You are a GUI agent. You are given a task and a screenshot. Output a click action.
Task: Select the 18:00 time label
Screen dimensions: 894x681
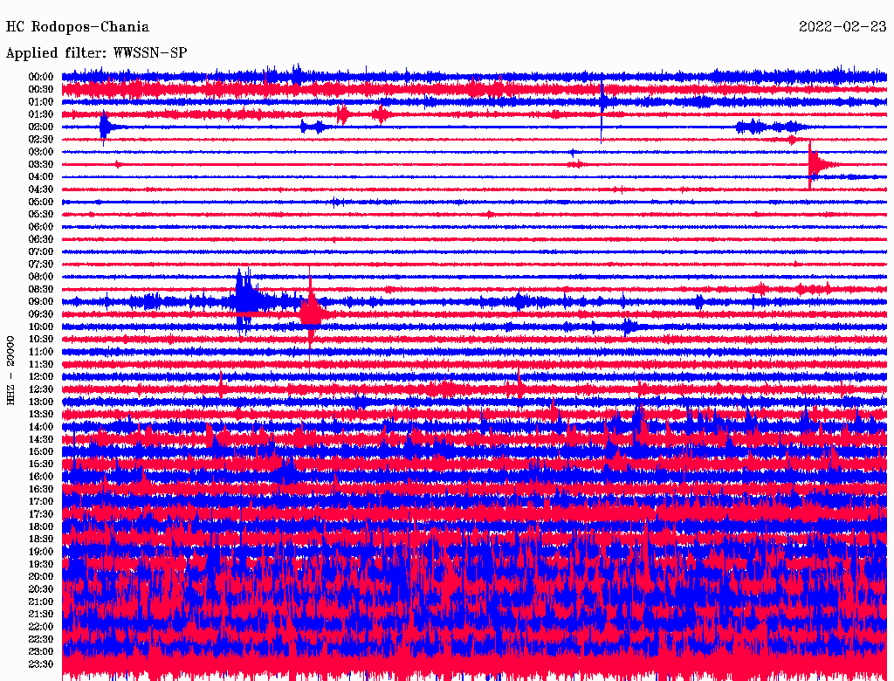(x=41, y=526)
